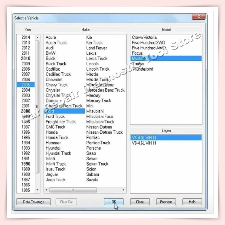Image resolution: width=225 pixels, height=225 pixels.
Task: Select Hyundai Truck make
Action: click(58, 153)
